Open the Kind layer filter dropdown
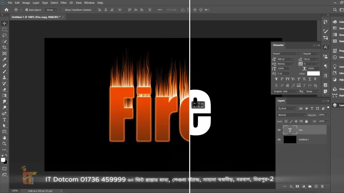 coord(286,109)
